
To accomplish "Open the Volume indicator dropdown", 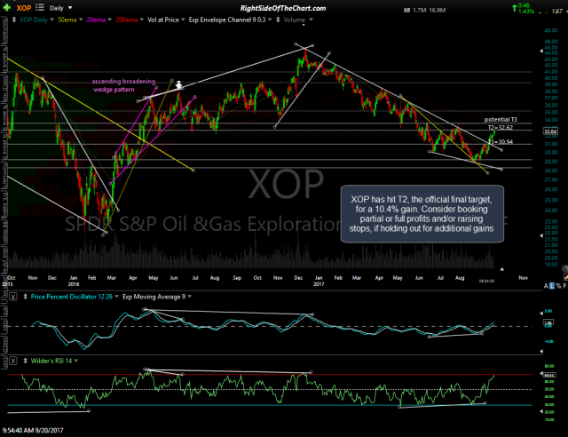I will click(x=311, y=20).
